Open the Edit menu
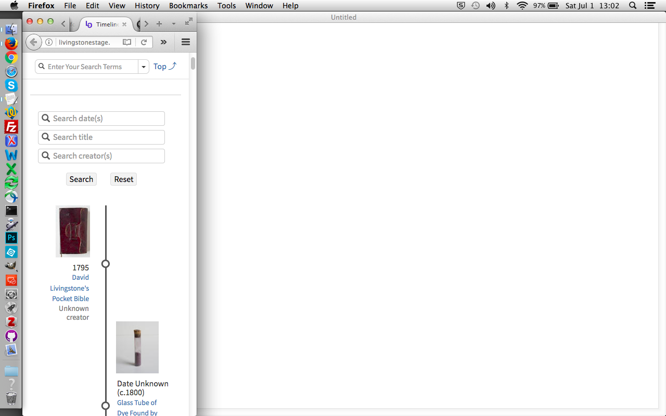Screen dimensions: 666x416 (93, 6)
